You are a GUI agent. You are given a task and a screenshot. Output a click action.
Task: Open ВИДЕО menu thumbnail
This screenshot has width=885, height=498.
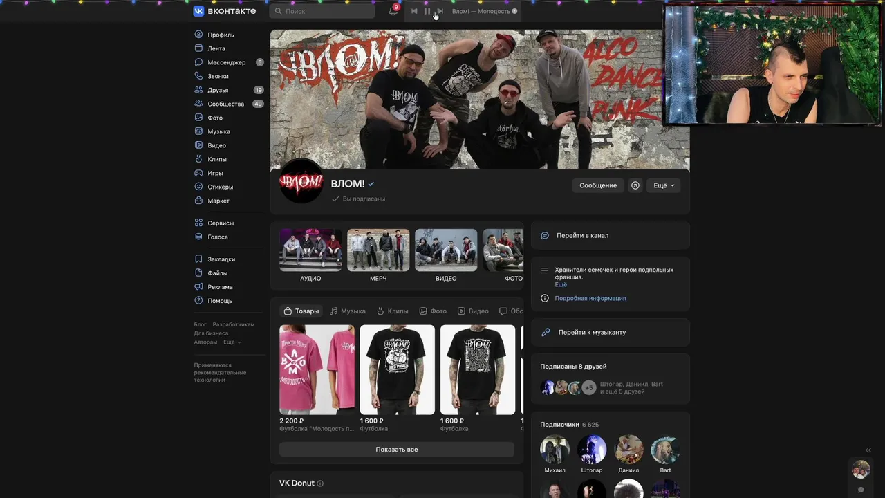pyautogui.click(x=446, y=255)
